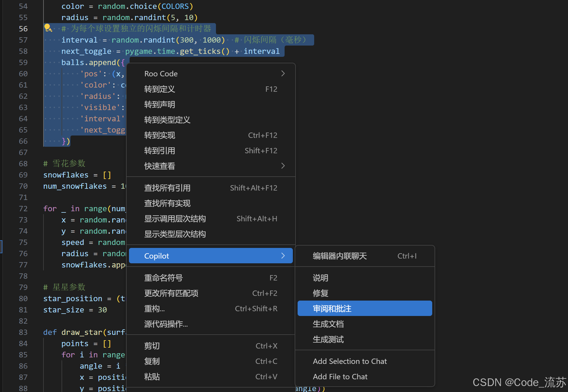Click 显示调用层次结构 option

(x=175, y=219)
